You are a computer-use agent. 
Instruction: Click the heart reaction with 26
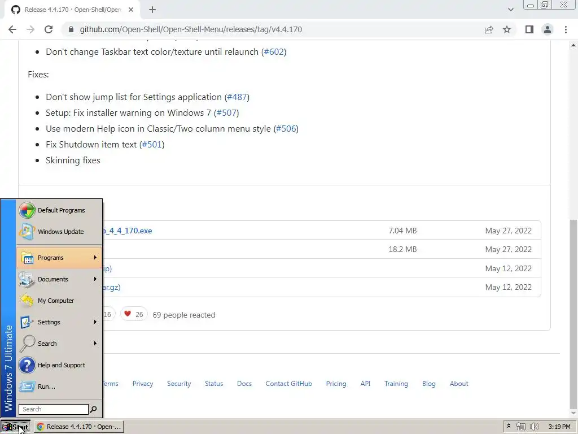tap(133, 314)
